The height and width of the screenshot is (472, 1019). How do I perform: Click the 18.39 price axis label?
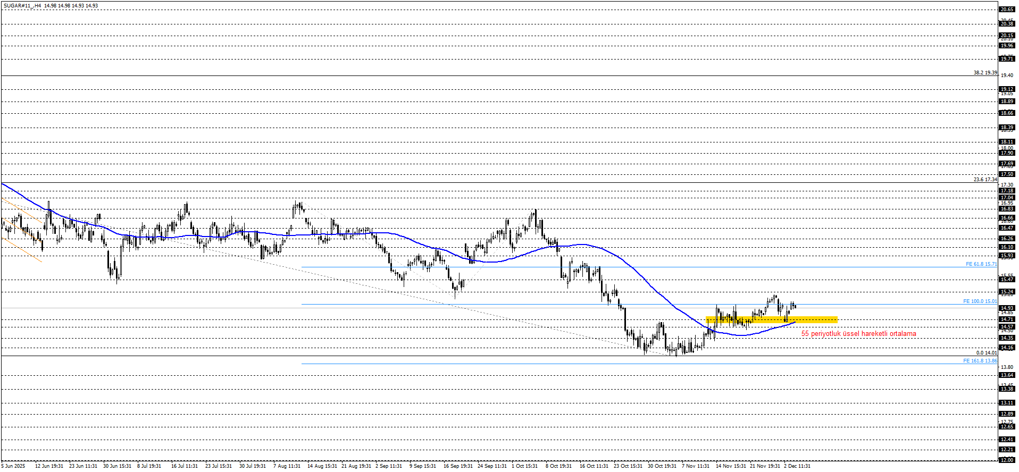[1007, 128]
